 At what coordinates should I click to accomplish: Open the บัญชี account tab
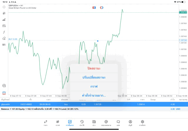tap(130, 123)
